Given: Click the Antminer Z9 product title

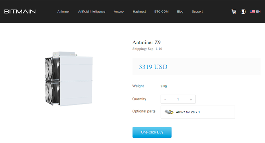Looking at the screenshot, I should point(146,42).
